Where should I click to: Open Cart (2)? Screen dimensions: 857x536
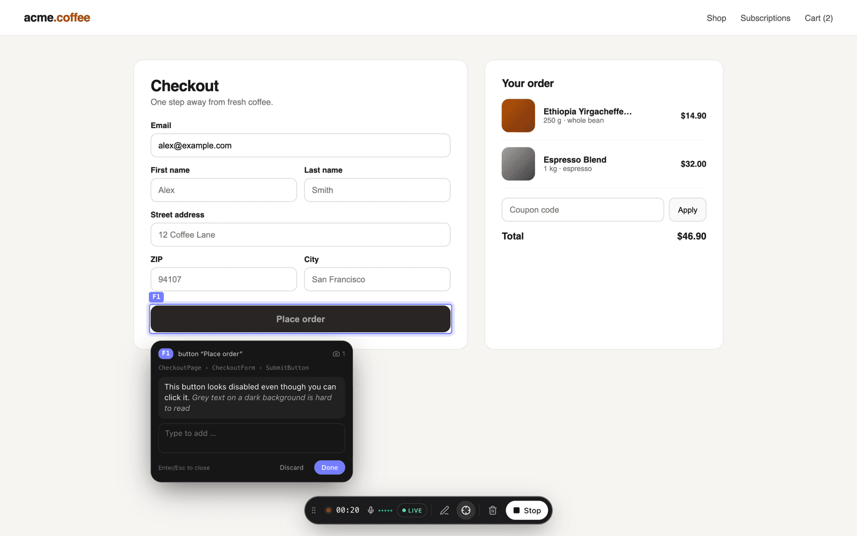(818, 18)
